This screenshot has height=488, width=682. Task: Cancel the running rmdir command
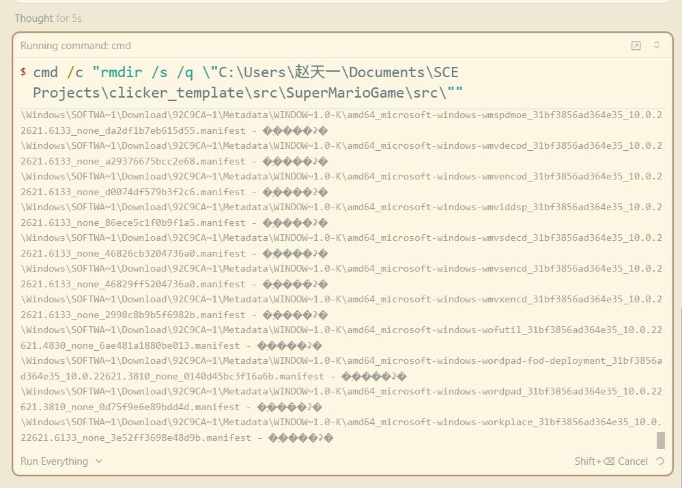(611, 461)
